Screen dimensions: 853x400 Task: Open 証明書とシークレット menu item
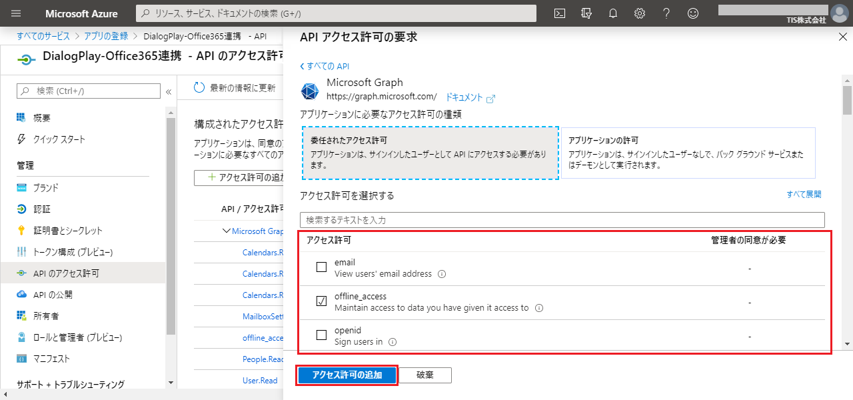coord(68,230)
